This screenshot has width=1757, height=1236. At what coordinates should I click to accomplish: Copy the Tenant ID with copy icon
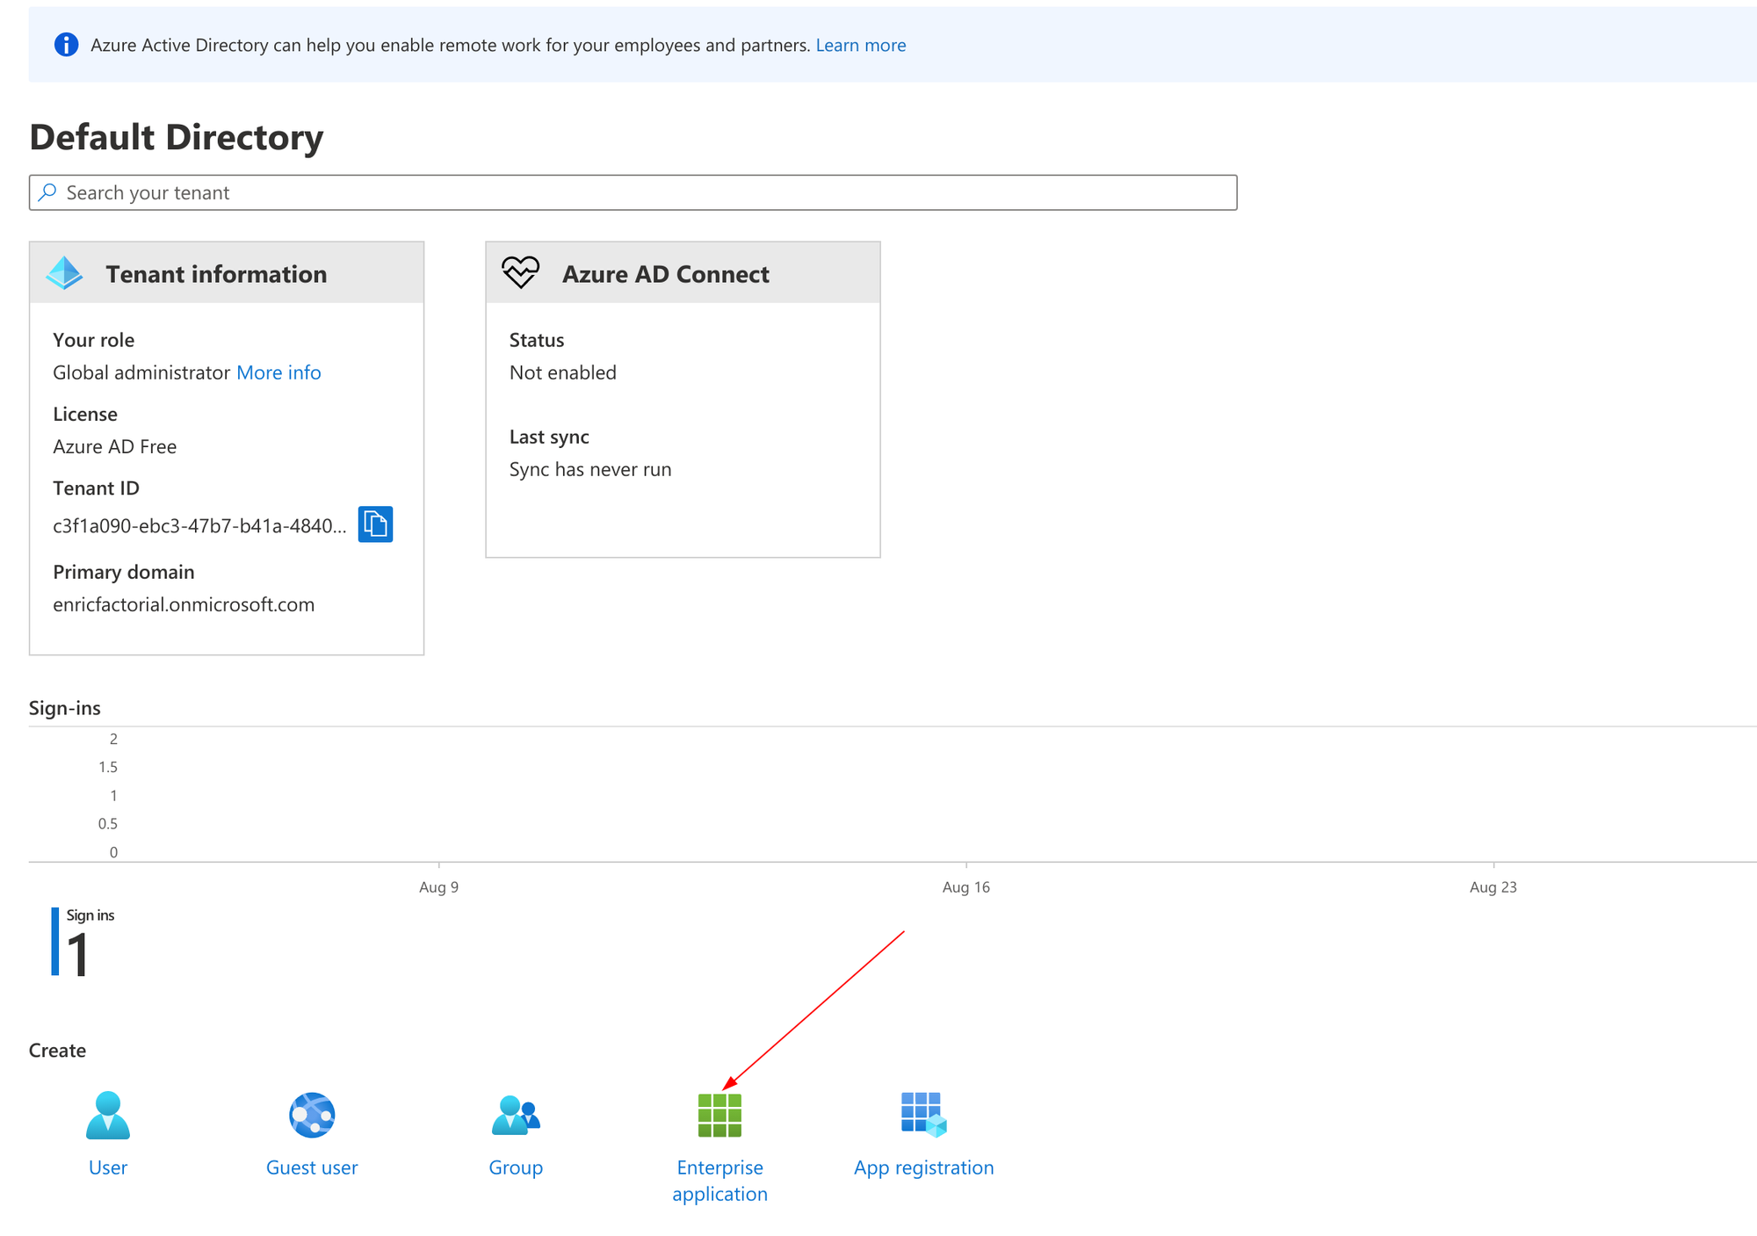pos(375,524)
